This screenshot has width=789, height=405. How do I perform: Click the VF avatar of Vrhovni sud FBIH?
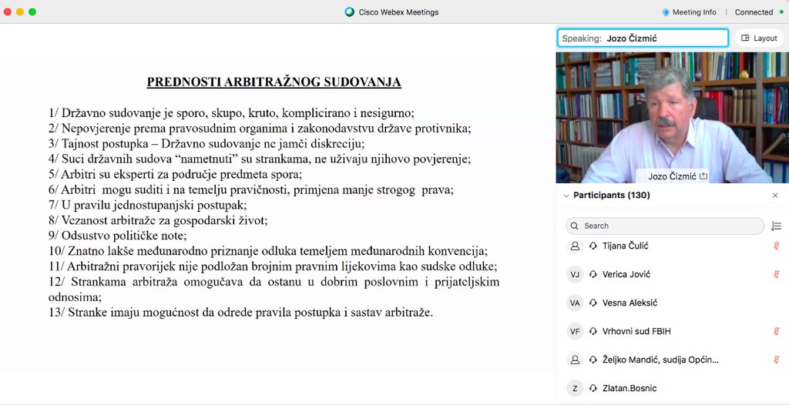pos(574,331)
